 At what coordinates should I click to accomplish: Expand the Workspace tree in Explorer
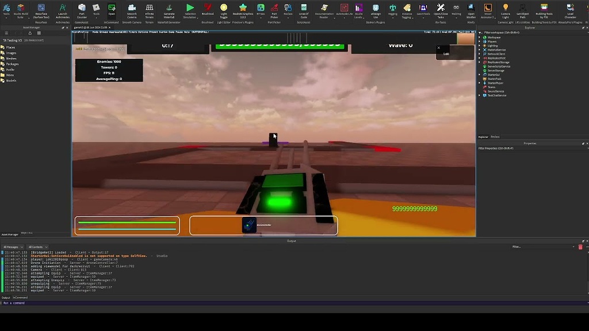[x=479, y=37]
